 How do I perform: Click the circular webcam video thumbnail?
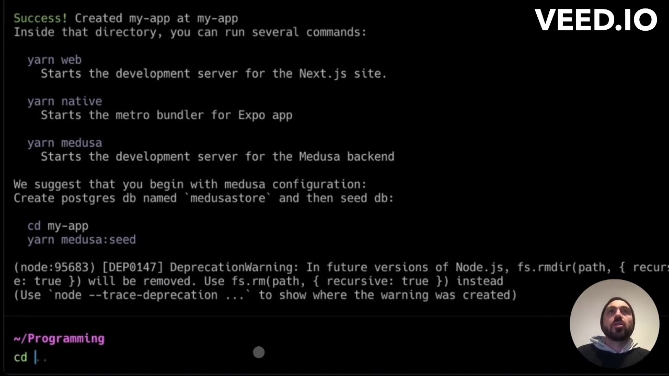[x=614, y=323]
